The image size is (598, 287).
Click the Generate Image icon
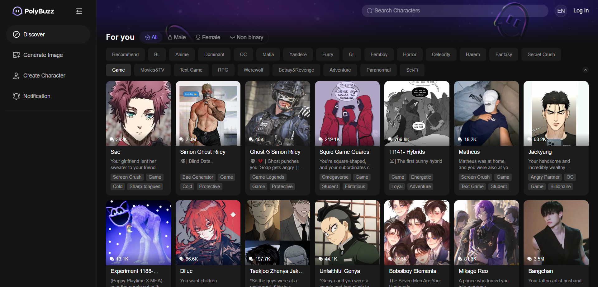pyautogui.click(x=16, y=55)
